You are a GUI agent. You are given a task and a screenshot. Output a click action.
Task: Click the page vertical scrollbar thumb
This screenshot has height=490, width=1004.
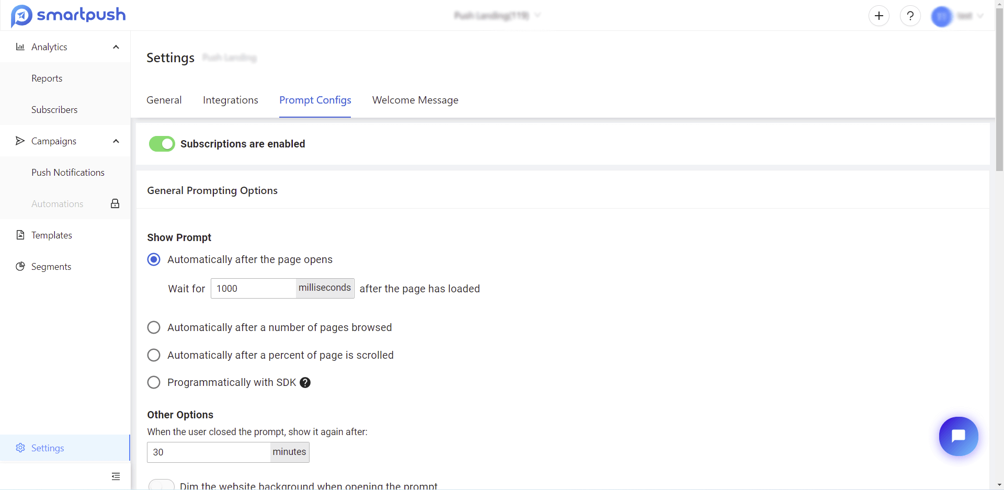point(999,89)
